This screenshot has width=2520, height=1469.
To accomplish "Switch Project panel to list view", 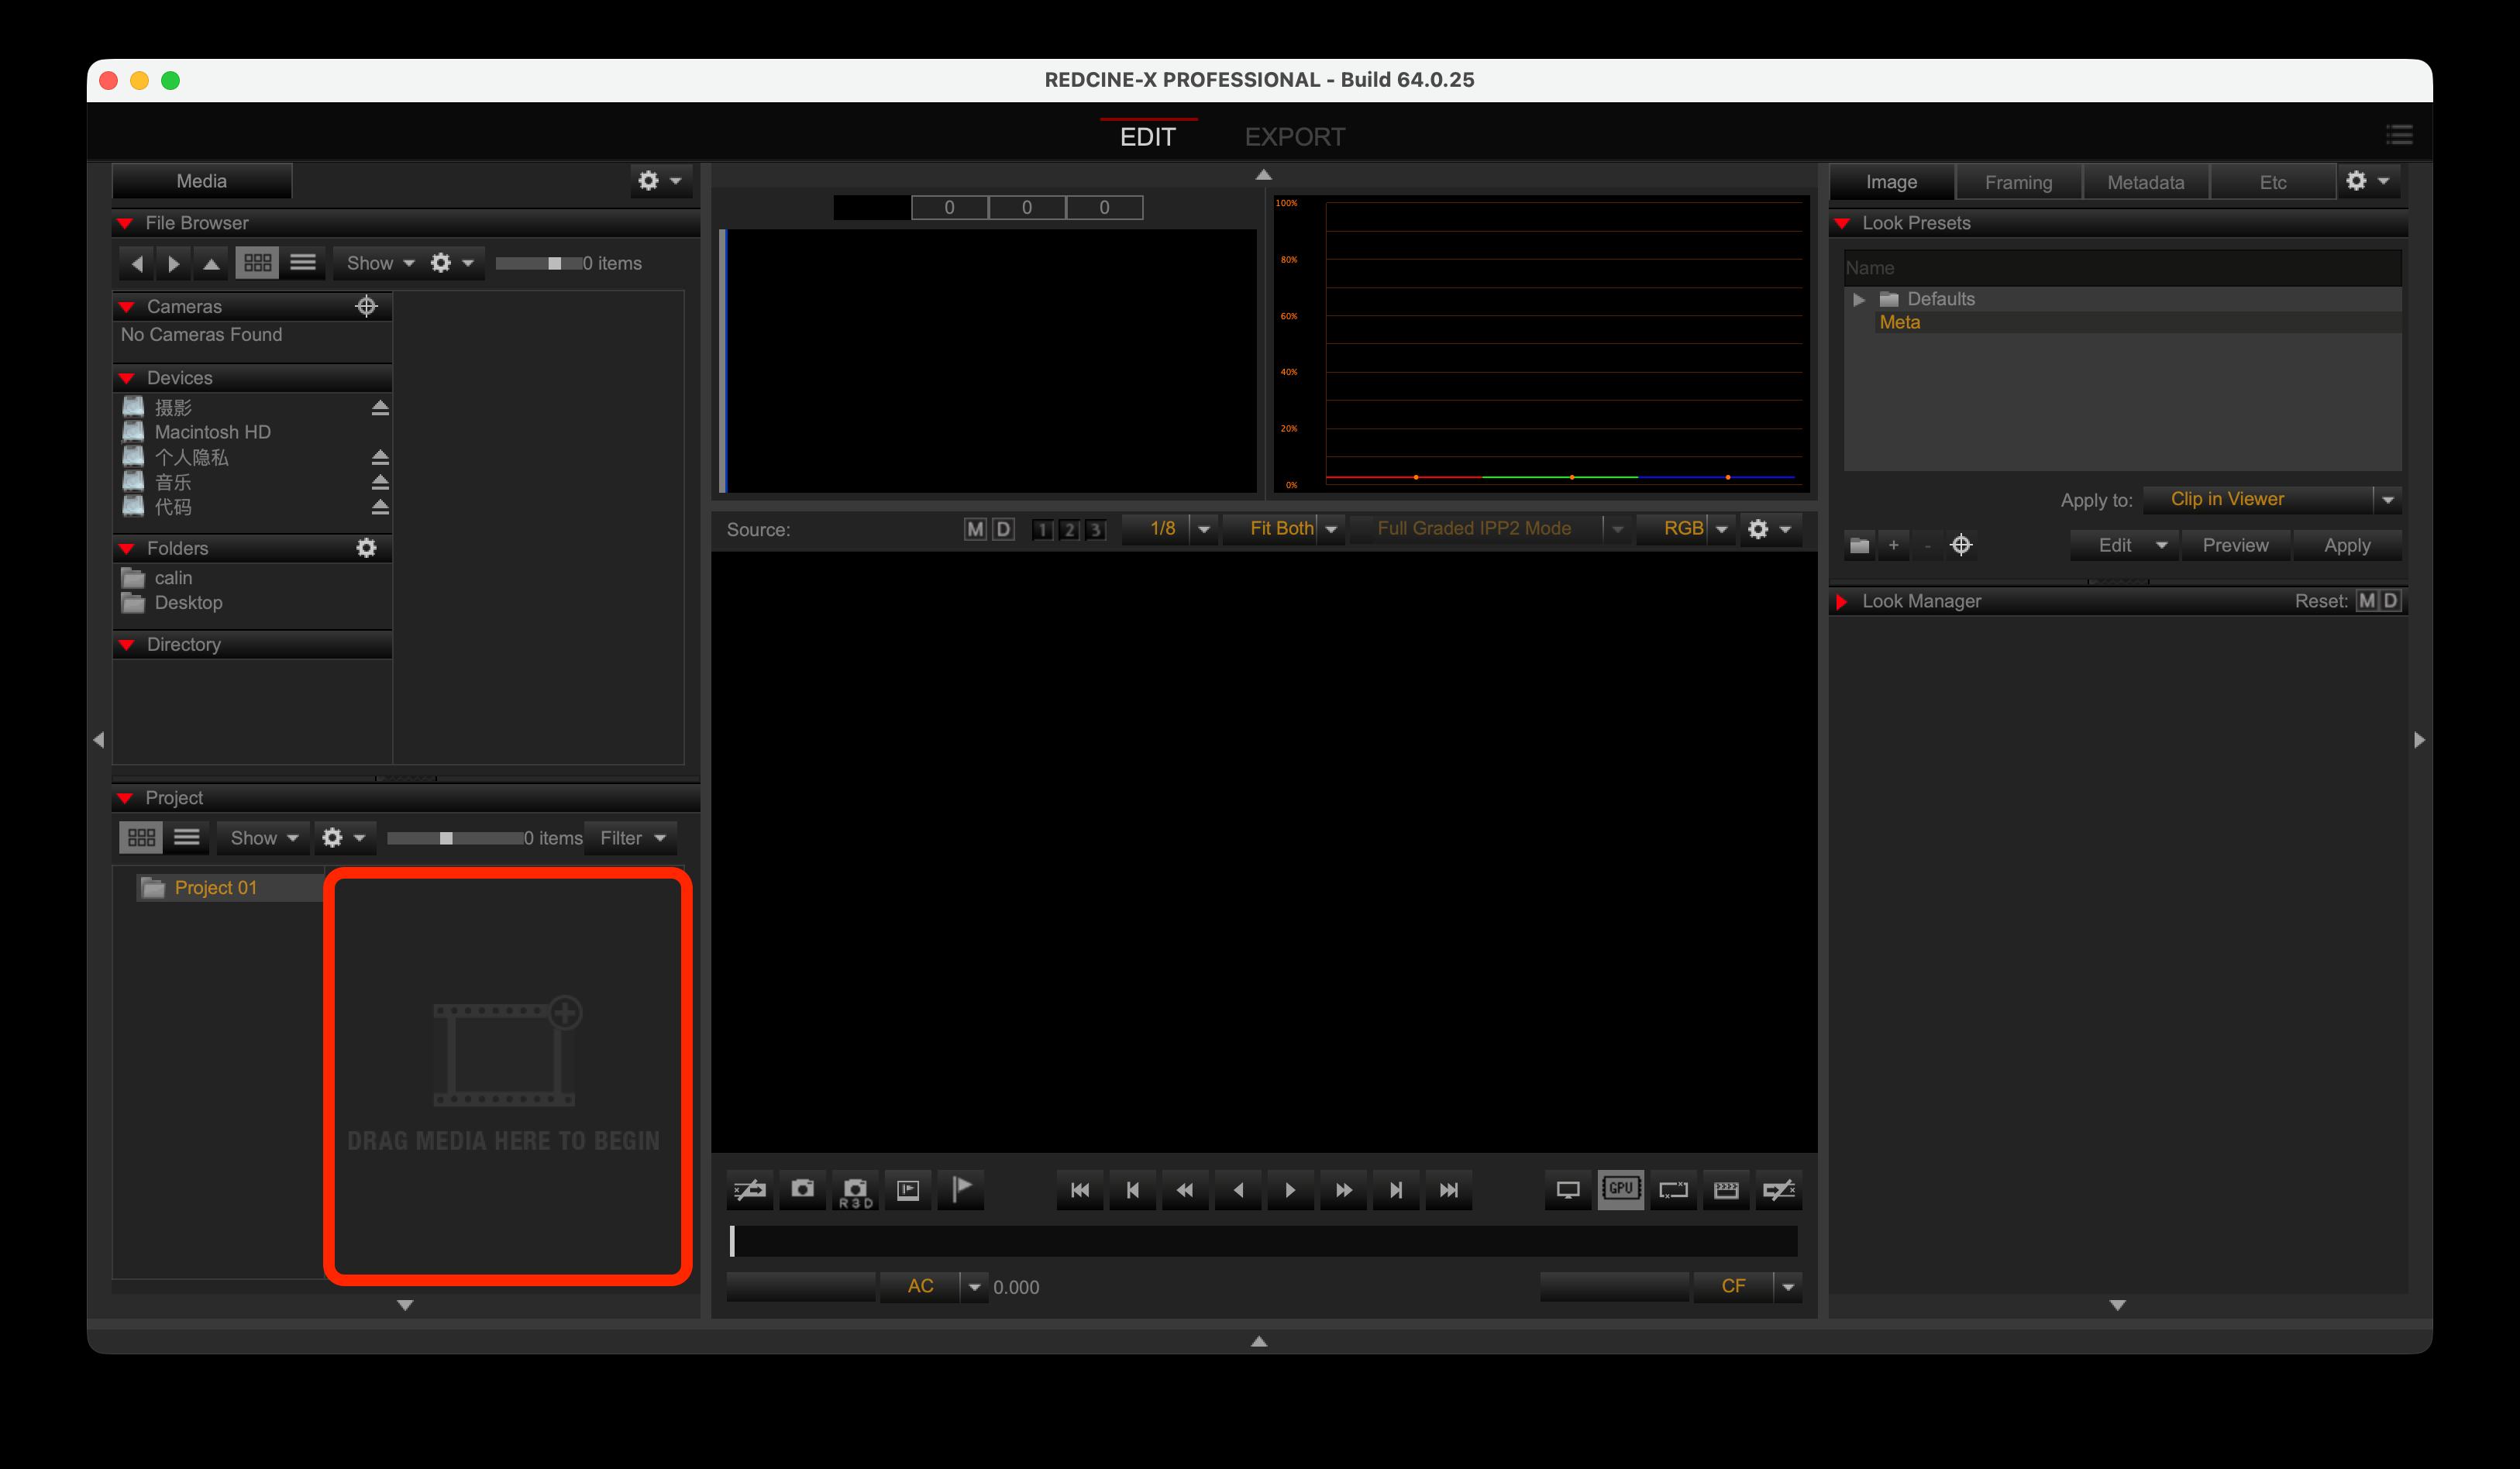I will point(187,837).
